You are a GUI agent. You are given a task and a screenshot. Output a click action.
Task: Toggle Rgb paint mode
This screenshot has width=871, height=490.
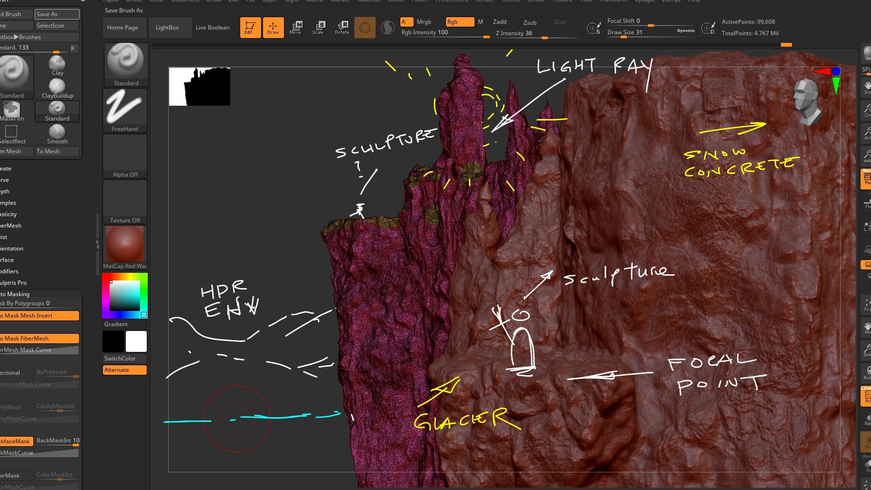coord(460,22)
